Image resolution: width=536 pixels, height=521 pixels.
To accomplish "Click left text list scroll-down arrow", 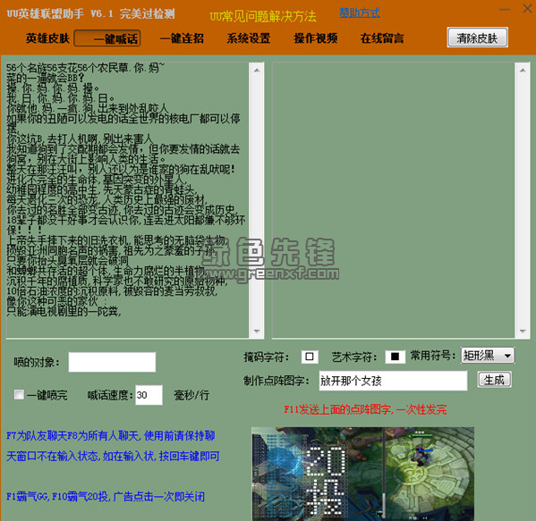I will tap(257, 332).
